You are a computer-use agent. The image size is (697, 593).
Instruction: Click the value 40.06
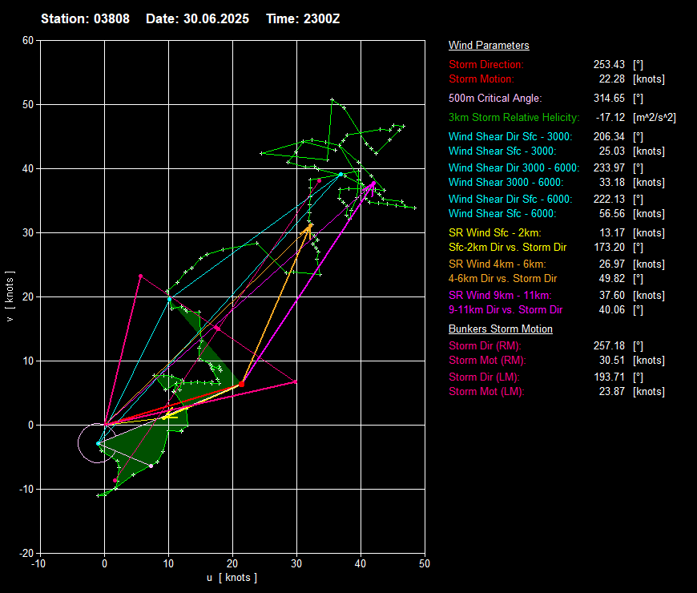611,310
